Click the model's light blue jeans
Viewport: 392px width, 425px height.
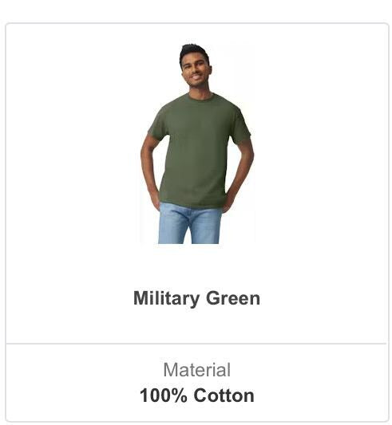pyautogui.click(x=190, y=223)
